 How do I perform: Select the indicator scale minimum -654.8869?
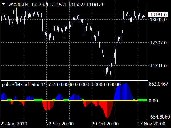159,117
